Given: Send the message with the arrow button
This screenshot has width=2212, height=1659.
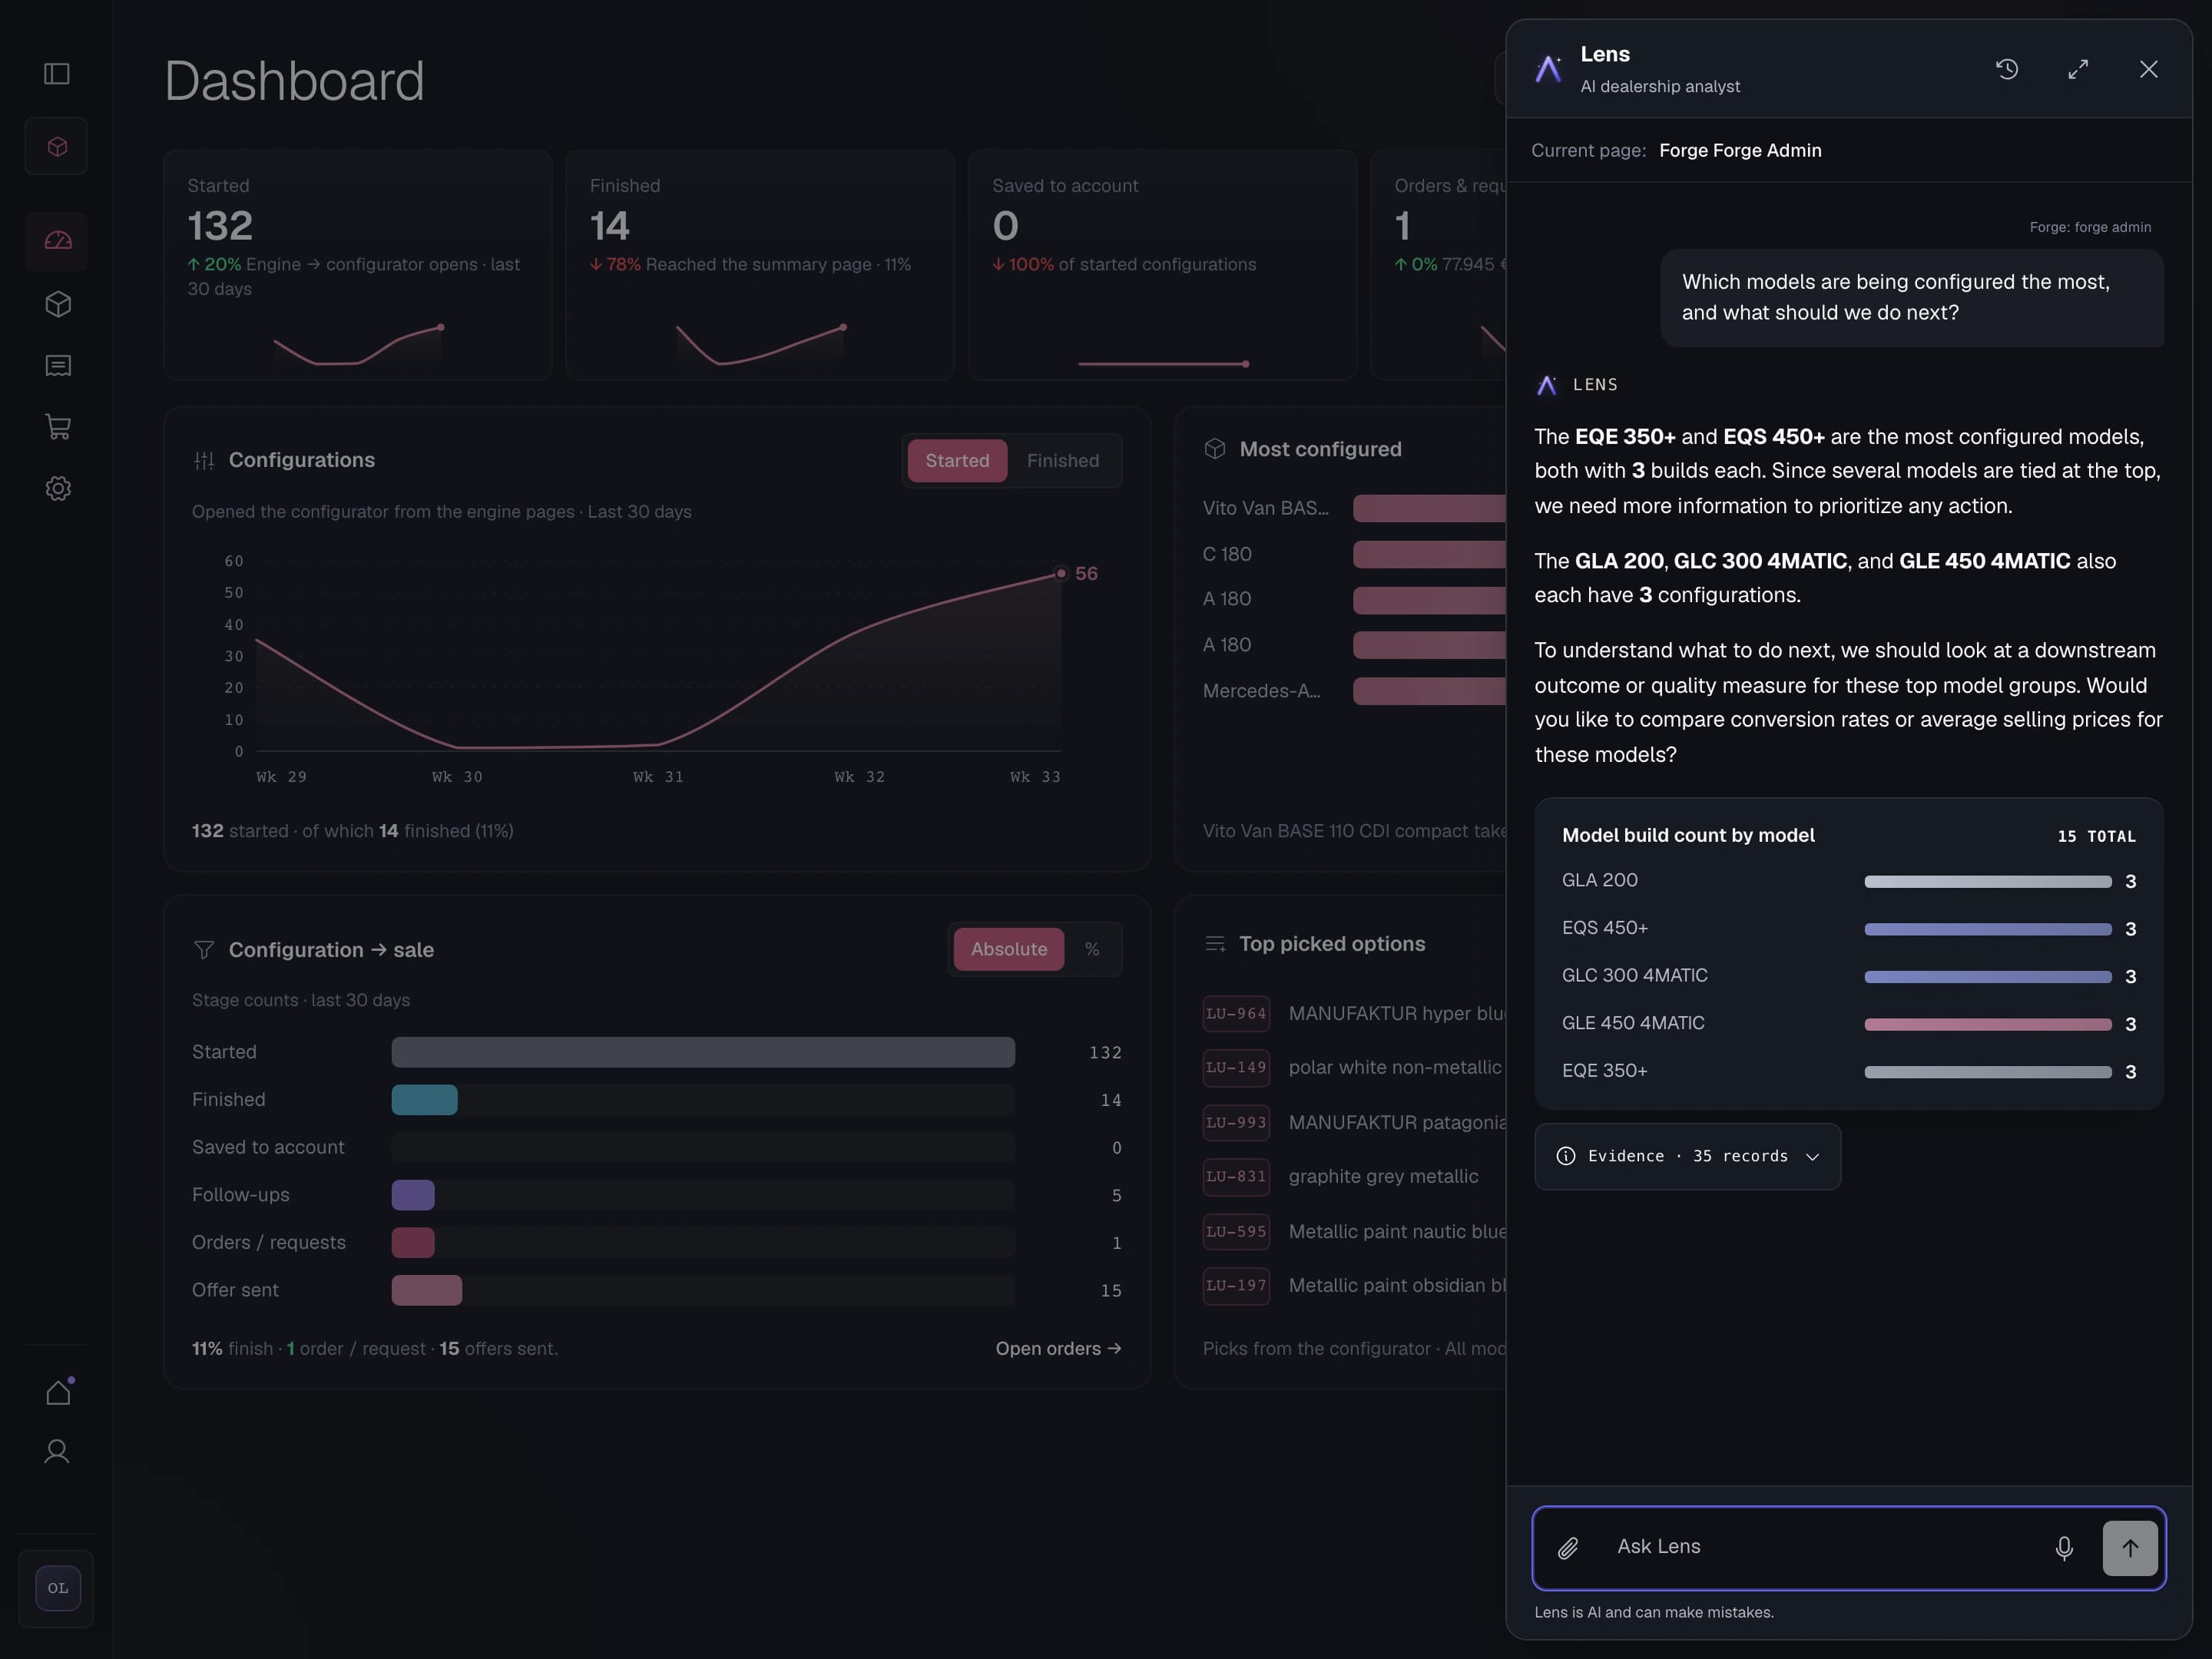Looking at the screenshot, I should pyautogui.click(x=2130, y=1548).
